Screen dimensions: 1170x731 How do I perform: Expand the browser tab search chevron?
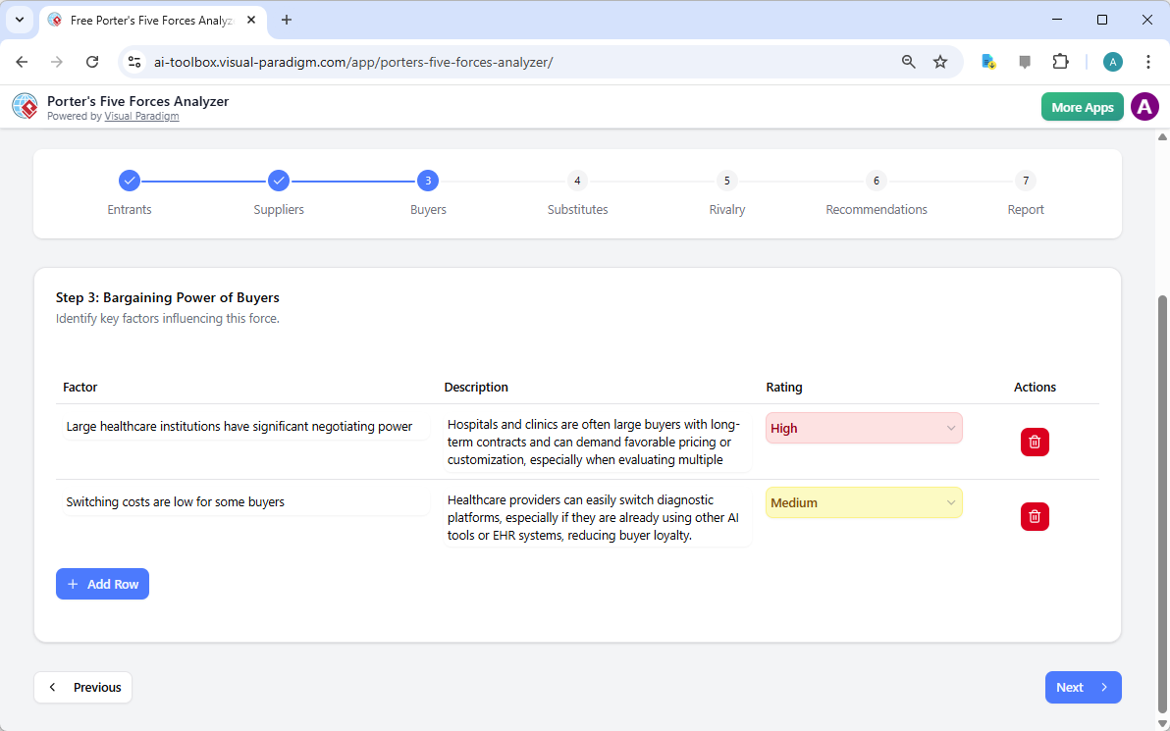(x=19, y=20)
